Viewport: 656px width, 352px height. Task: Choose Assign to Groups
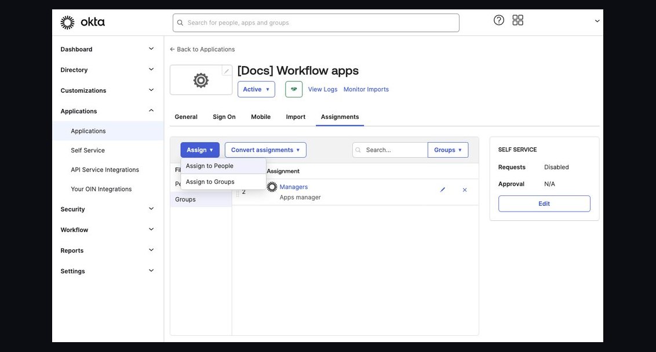pos(223,182)
